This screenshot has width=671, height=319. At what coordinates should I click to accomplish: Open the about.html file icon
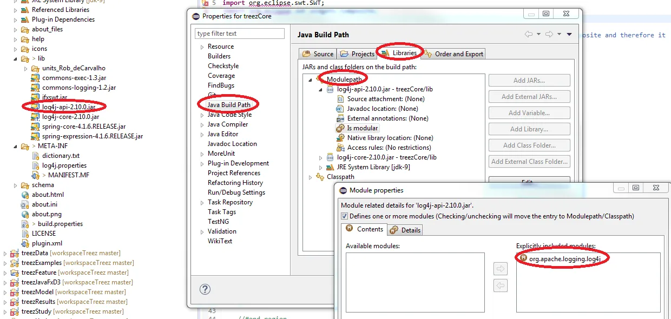pyautogui.click(x=25, y=195)
